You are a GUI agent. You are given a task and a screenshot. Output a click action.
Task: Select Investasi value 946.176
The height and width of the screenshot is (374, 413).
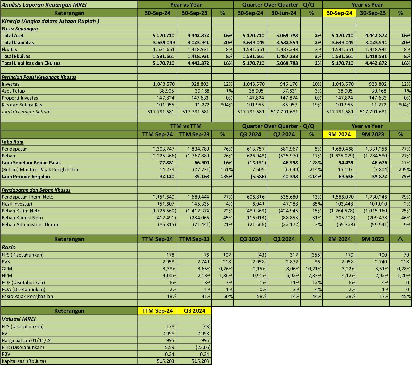point(289,84)
